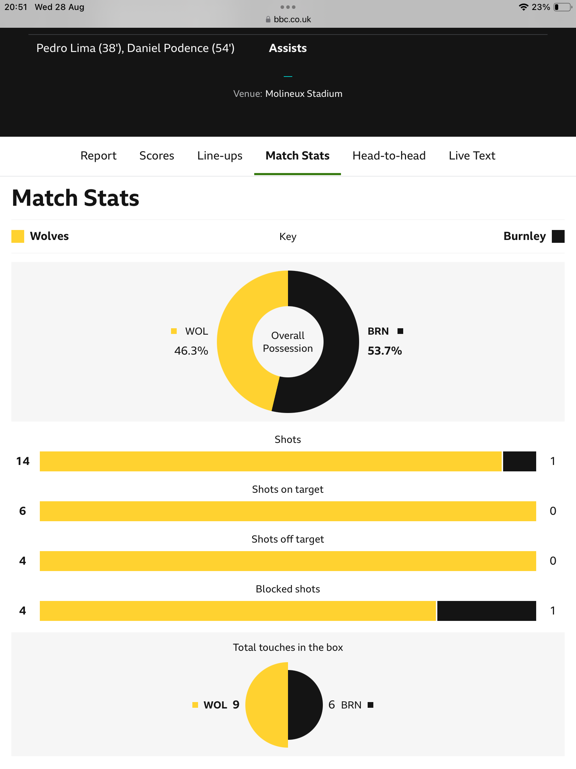Screen dimensions: 576x769
Task: Switch to the Scores tab
Action: click(x=157, y=156)
